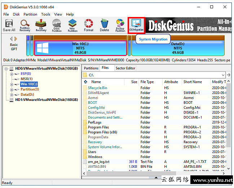This screenshot has width=234, height=188.
Task: Select Documents and Setti... folder
Action: click(x=105, y=117)
